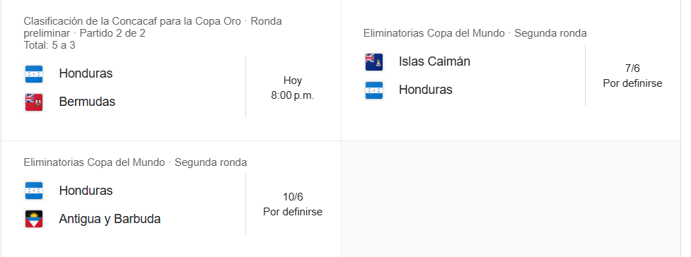Image resolution: width=691 pixels, height=257 pixels.
Task: Open the Honduras team name in the Copa Oro match
Action: pyautogui.click(x=86, y=73)
